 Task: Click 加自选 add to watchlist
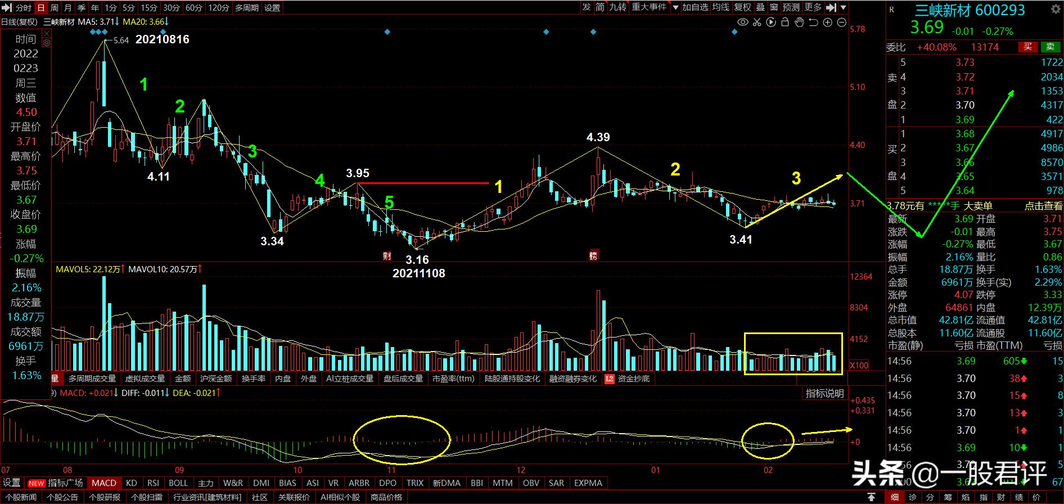tap(695, 7)
